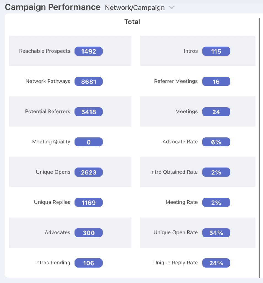Select the Network Pathways 8681 badge
This screenshot has width=263, height=283.
click(88, 82)
